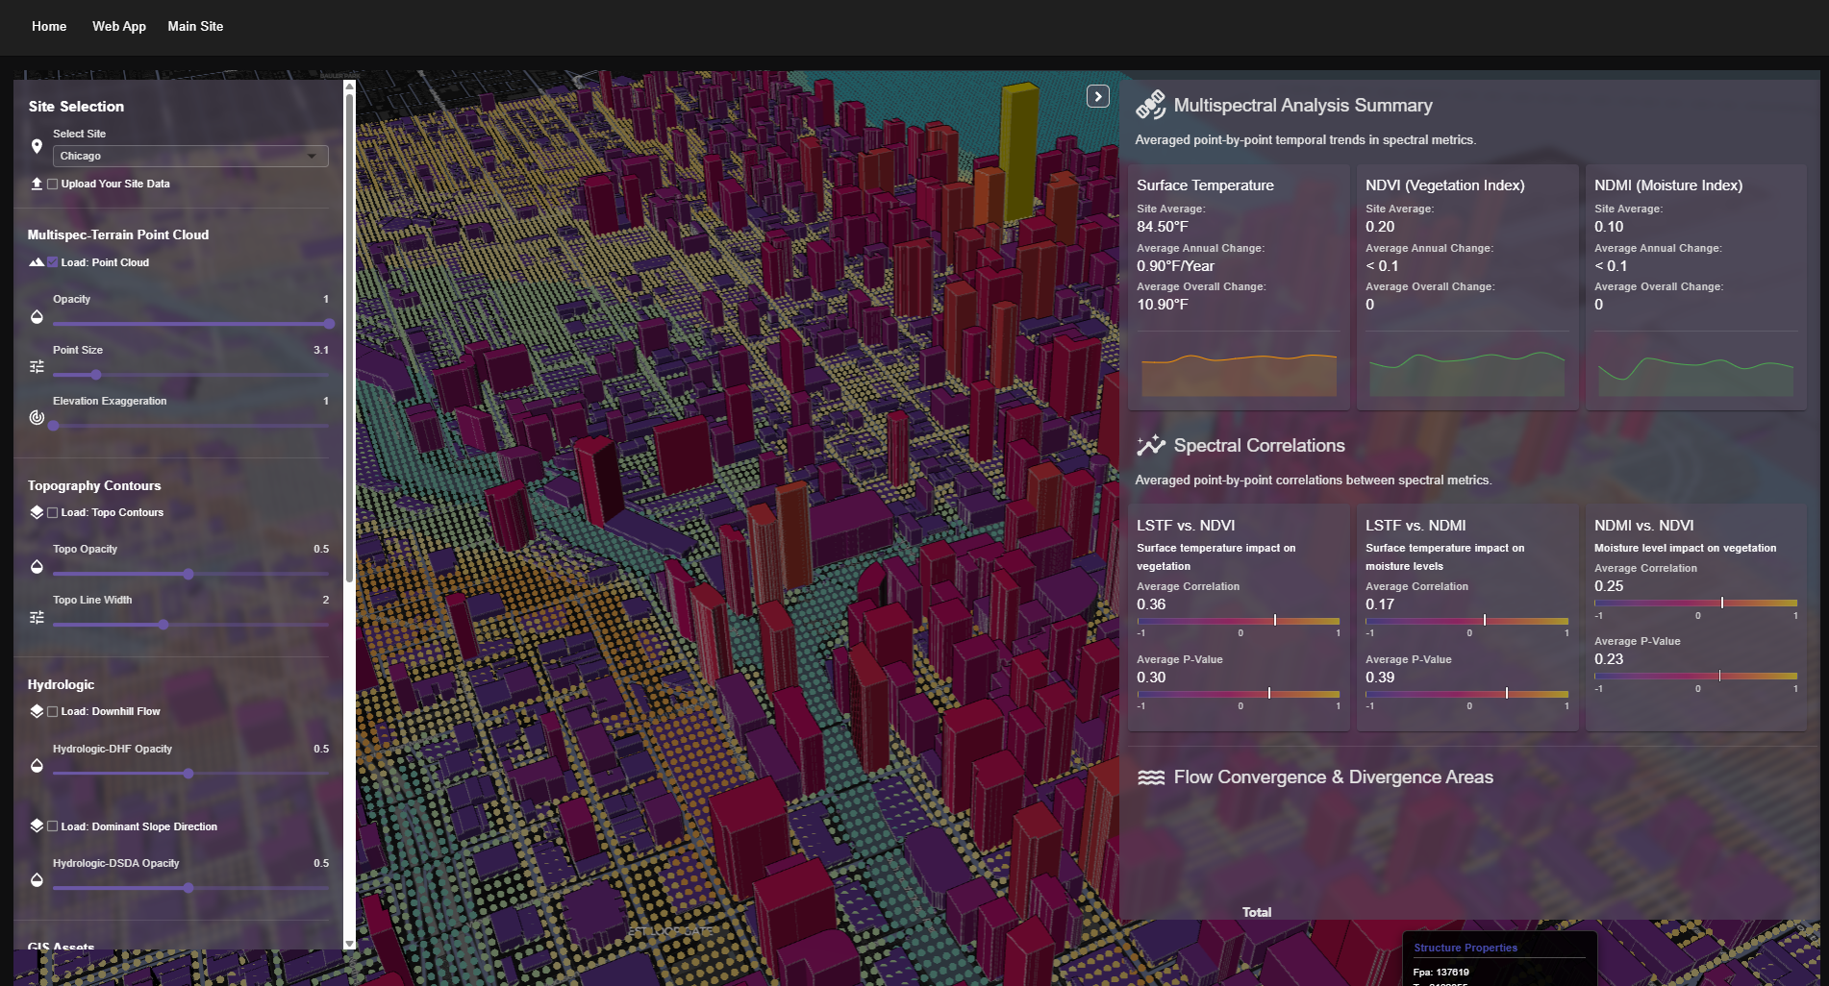This screenshot has height=986, width=1829.
Task: Adjust the Point Cloud Opacity slider
Action: click(x=190, y=324)
